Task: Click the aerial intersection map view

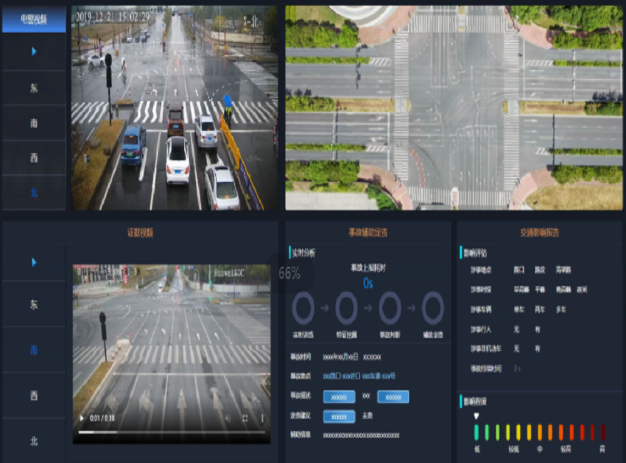Action: 454,108
